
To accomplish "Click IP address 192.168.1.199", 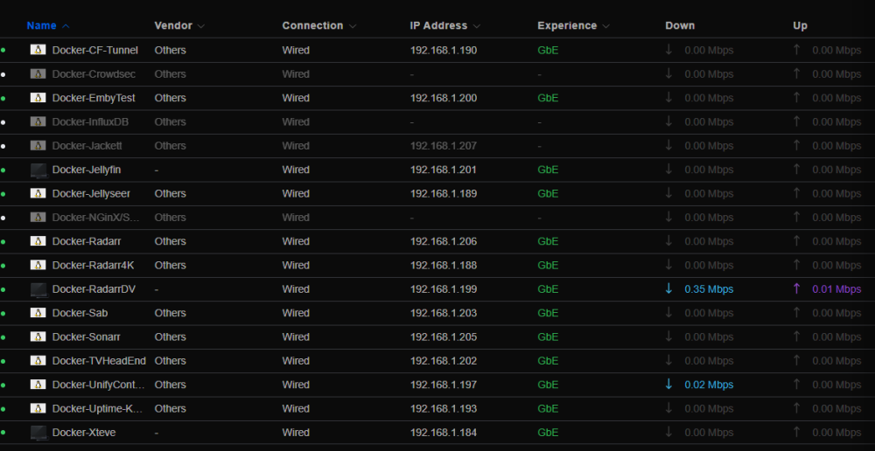I will click(x=443, y=289).
